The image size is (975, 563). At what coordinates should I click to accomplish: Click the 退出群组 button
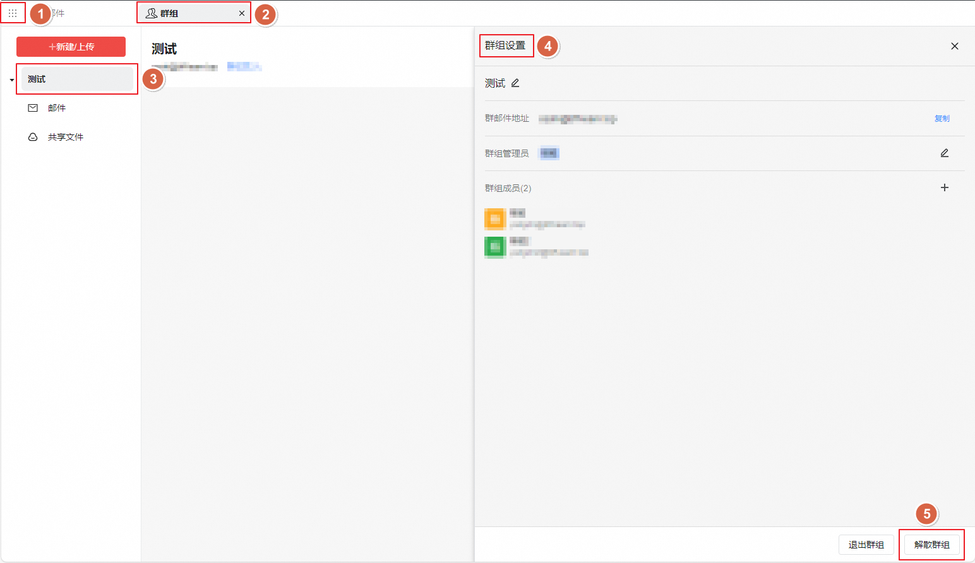coord(866,545)
